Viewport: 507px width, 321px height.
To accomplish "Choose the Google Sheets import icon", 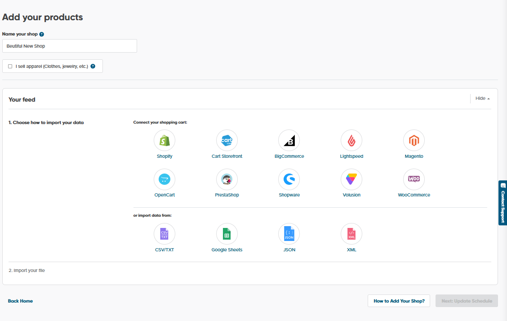I will pyautogui.click(x=227, y=233).
